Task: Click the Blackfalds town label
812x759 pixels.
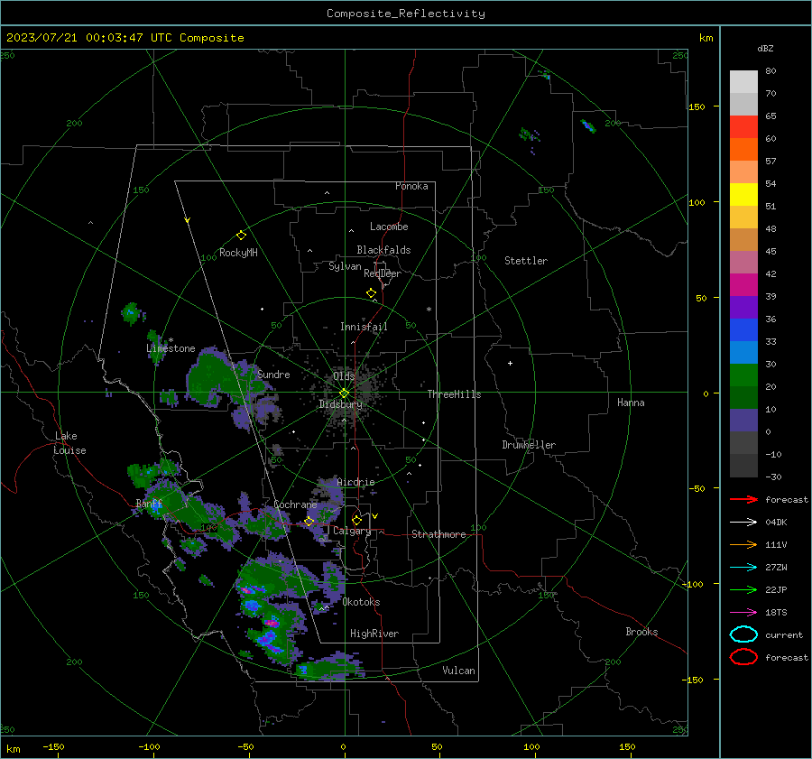Action: pyautogui.click(x=383, y=250)
